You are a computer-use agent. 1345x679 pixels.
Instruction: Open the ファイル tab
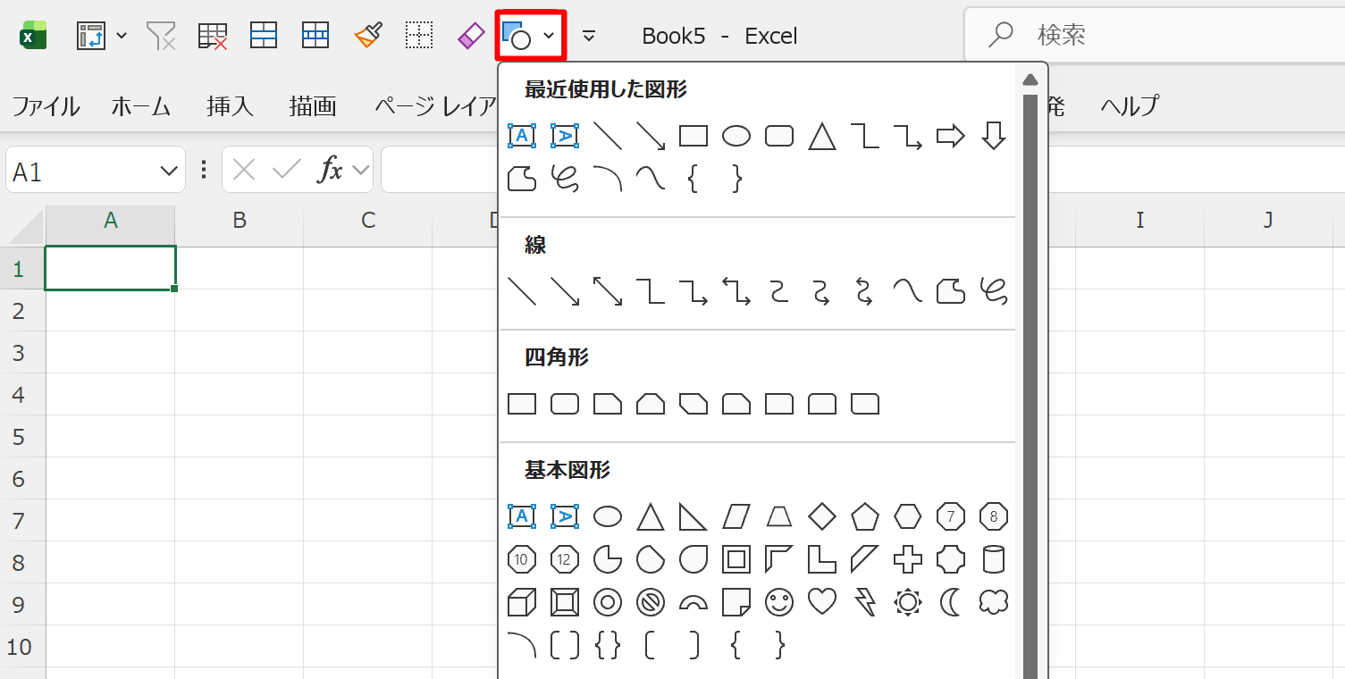pyautogui.click(x=46, y=106)
